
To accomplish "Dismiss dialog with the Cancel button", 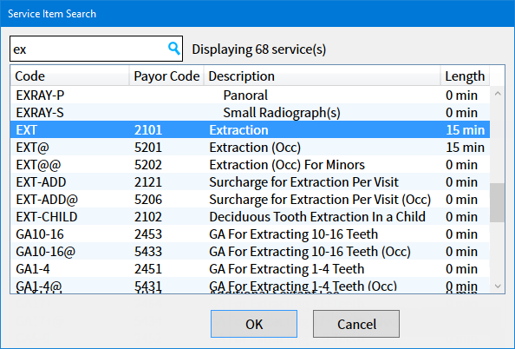I will click(356, 324).
